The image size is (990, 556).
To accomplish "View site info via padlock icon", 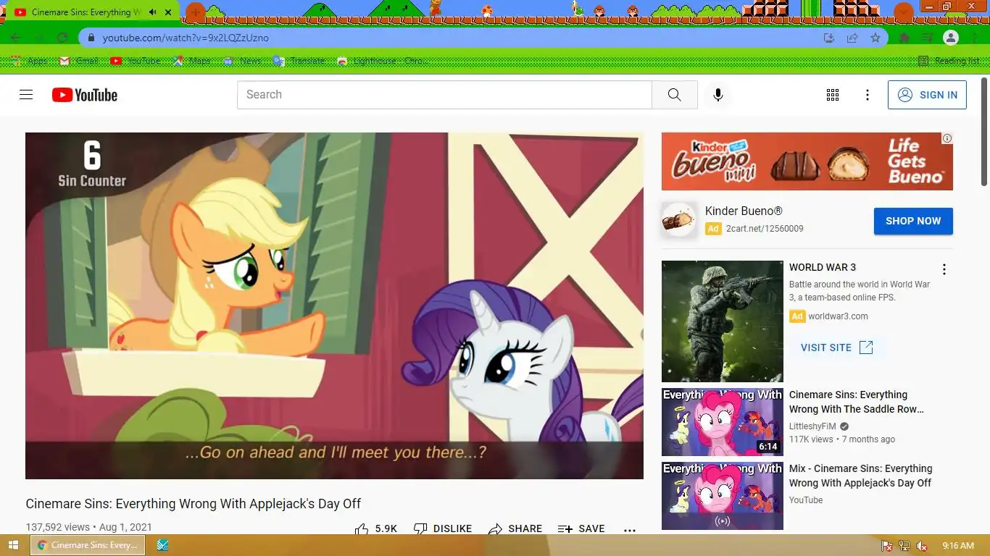I will (91, 38).
